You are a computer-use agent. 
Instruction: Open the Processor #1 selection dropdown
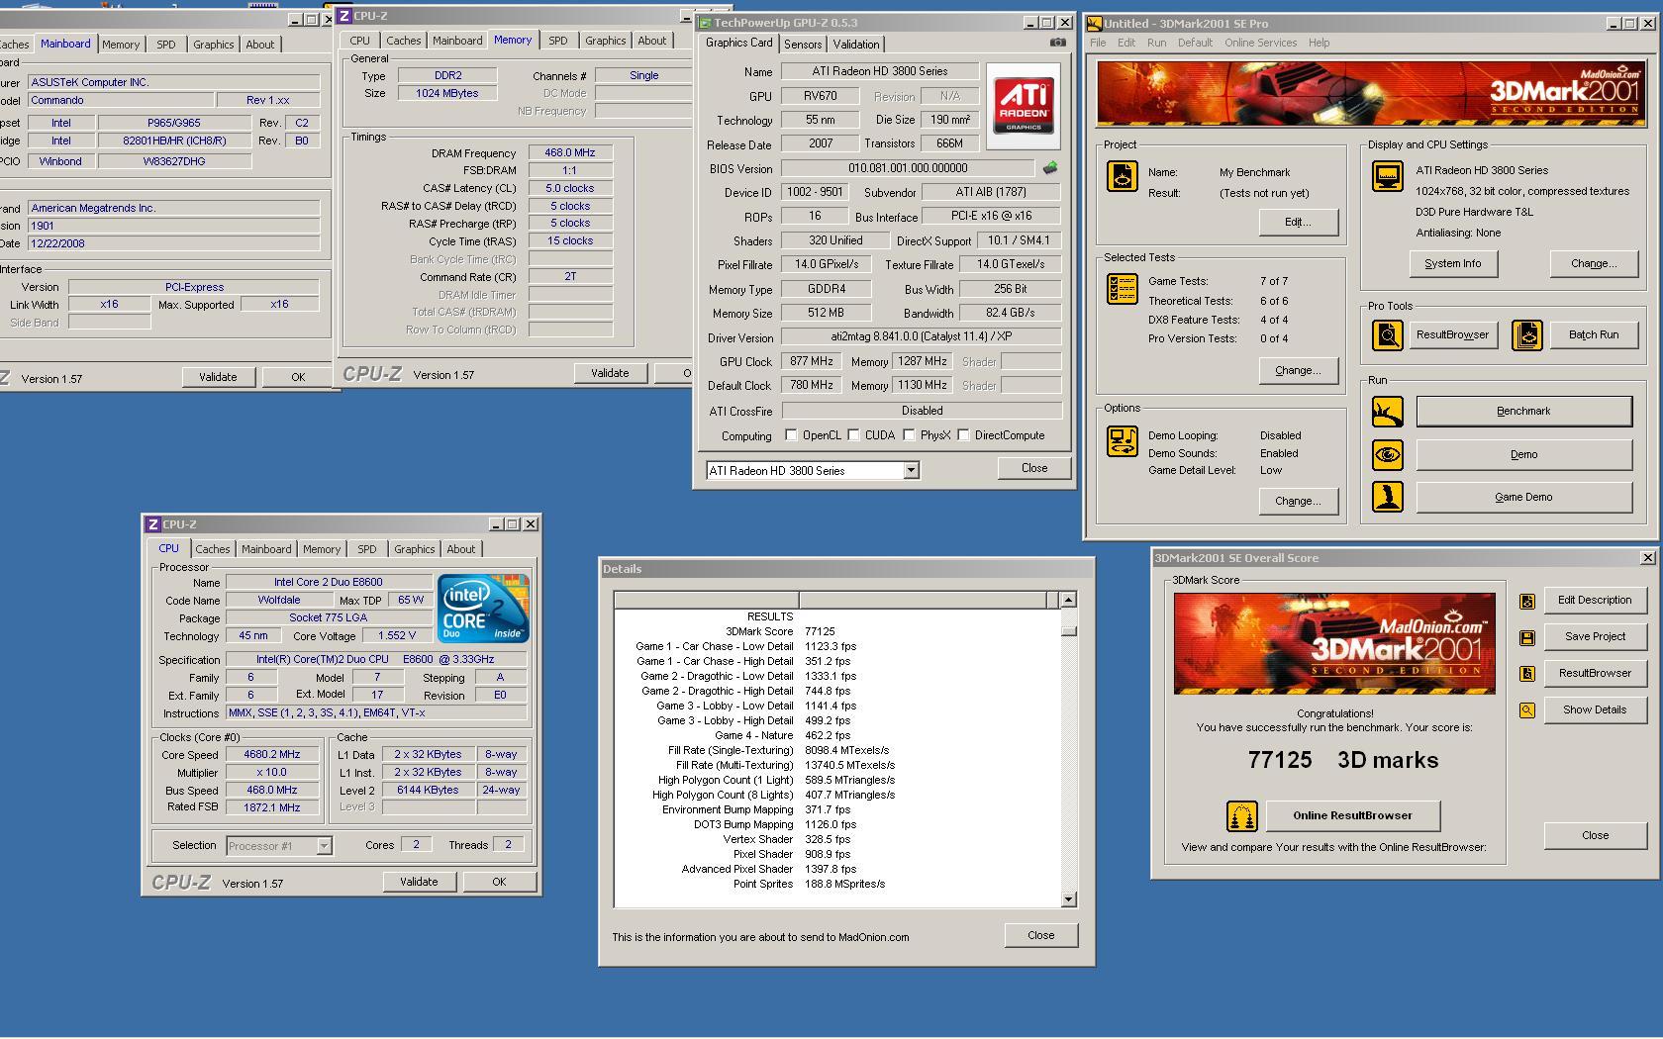324,846
